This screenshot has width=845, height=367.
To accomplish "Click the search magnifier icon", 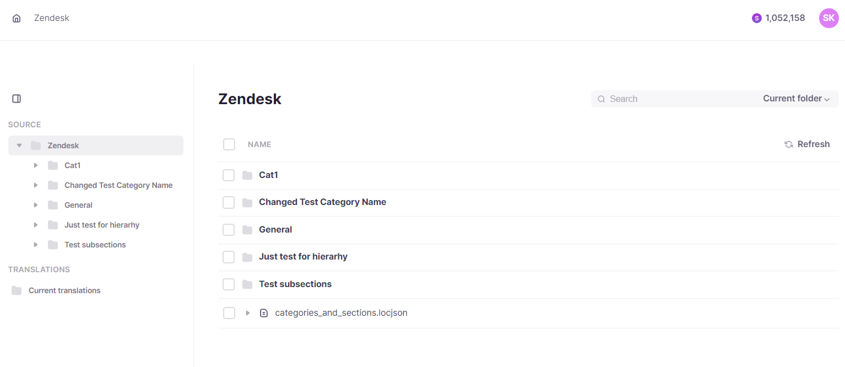I will pos(602,99).
